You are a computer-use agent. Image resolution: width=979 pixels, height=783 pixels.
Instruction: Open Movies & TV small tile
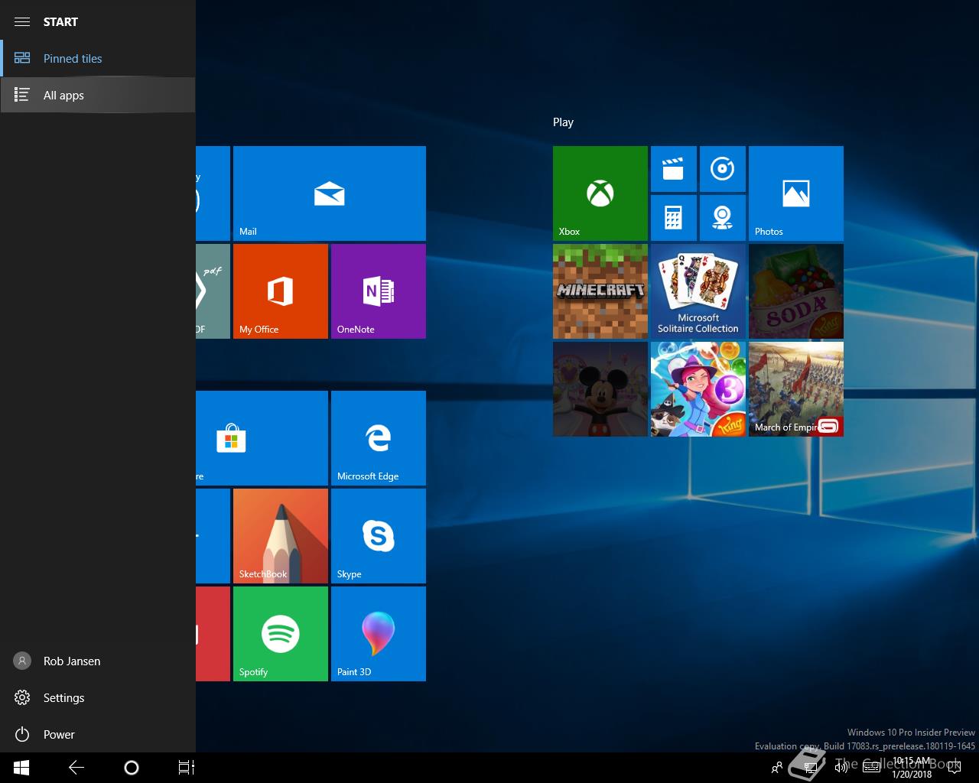[x=674, y=169]
